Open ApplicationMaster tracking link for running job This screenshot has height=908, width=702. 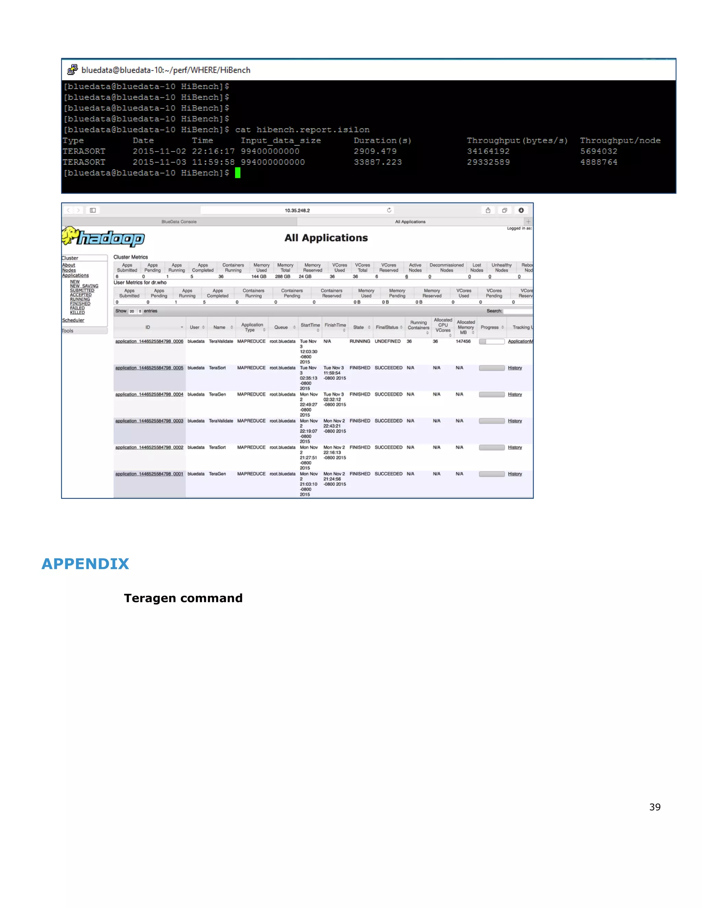[520, 341]
